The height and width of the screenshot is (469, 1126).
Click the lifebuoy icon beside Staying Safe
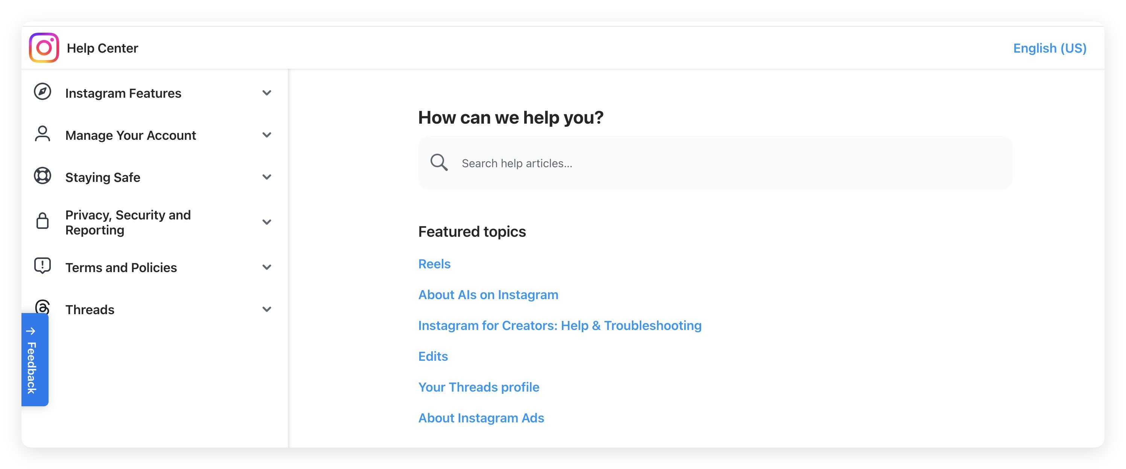click(x=43, y=176)
